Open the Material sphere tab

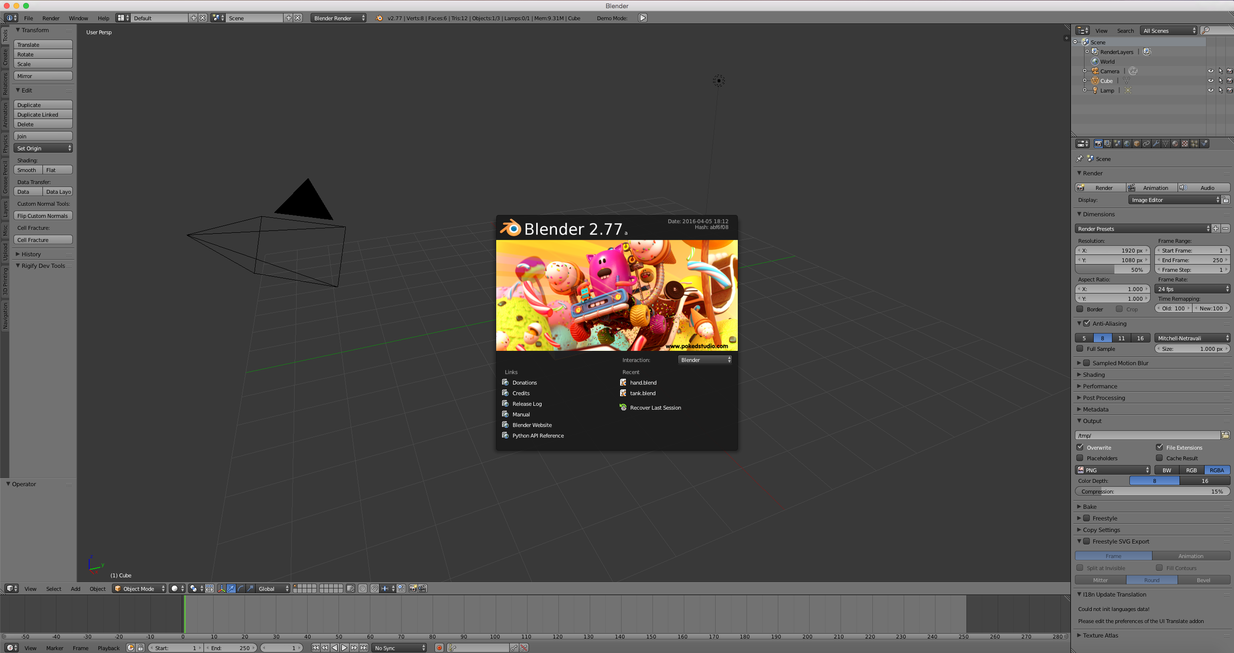(1175, 144)
